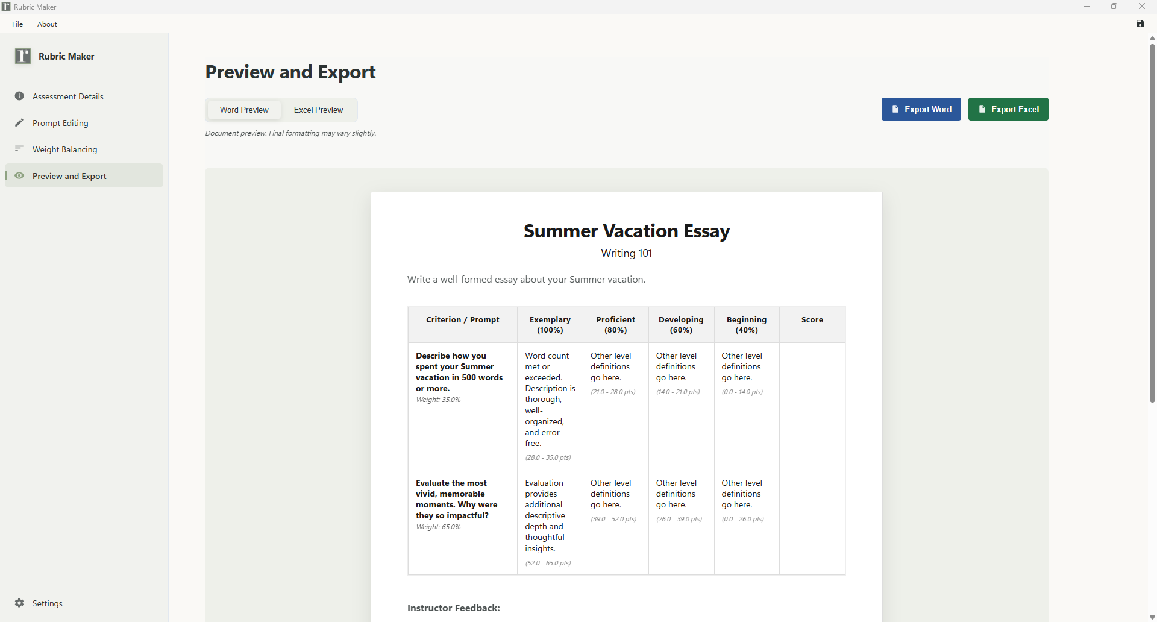The width and height of the screenshot is (1157, 622).
Task: Click the scrollbar up arrow
Action: coord(1152,38)
